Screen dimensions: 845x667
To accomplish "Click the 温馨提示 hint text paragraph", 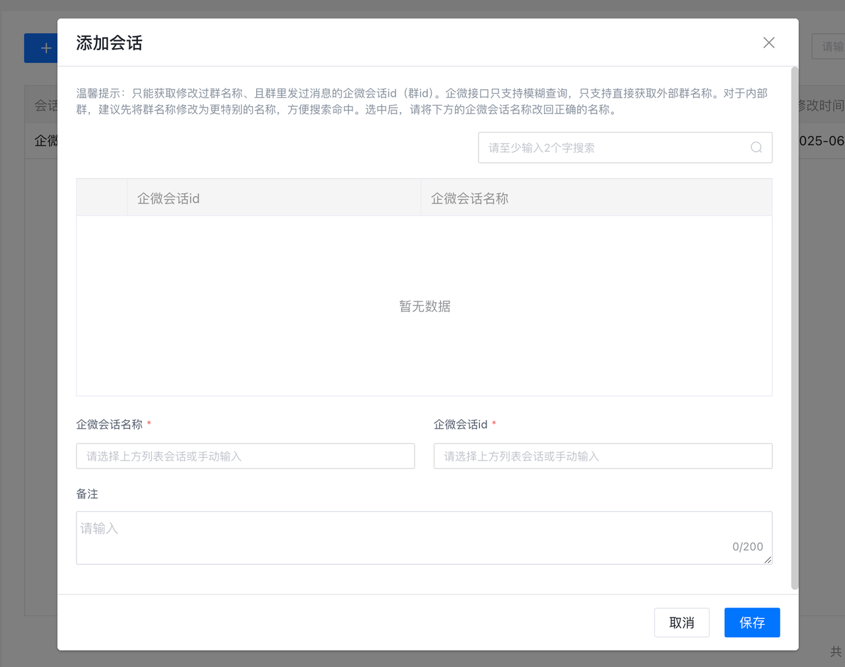I will 422,102.
